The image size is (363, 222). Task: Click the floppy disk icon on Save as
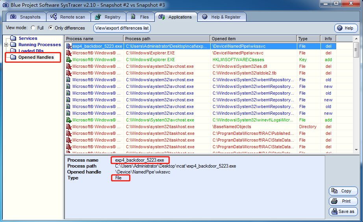pos(335,211)
